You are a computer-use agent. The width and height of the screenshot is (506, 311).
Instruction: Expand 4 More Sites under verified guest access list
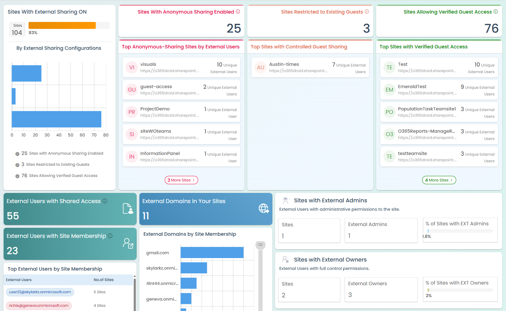439,180
